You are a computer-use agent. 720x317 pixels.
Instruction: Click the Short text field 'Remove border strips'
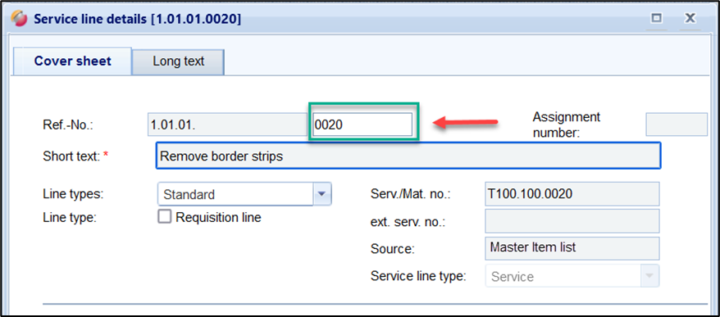pyautogui.click(x=408, y=156)
